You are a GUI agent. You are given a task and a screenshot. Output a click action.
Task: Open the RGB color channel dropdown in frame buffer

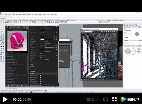tap(86, 32)
